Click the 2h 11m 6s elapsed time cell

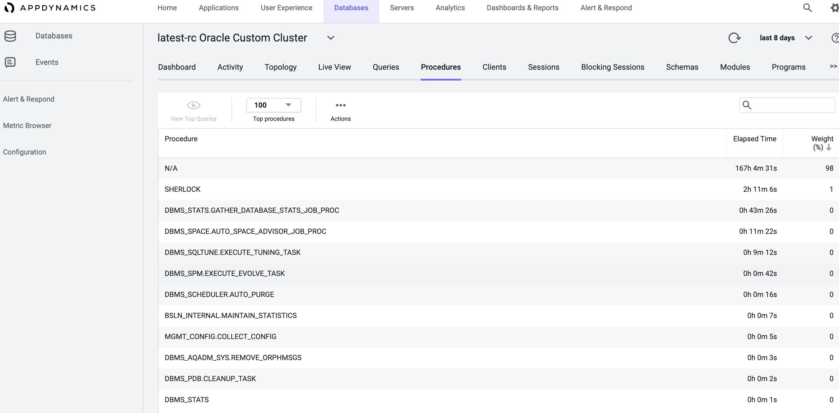point(760,189)
